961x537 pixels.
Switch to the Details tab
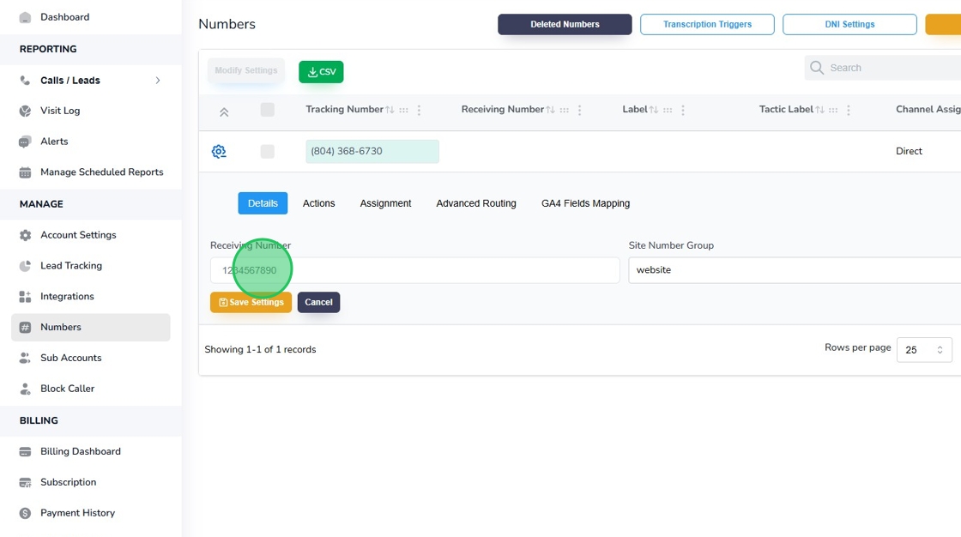[263, 203]
